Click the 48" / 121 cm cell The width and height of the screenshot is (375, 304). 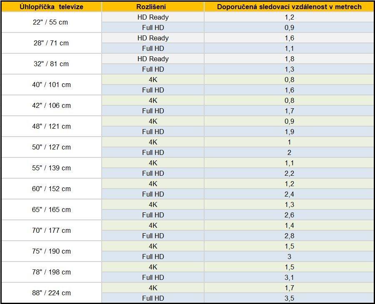pos(51,126)
